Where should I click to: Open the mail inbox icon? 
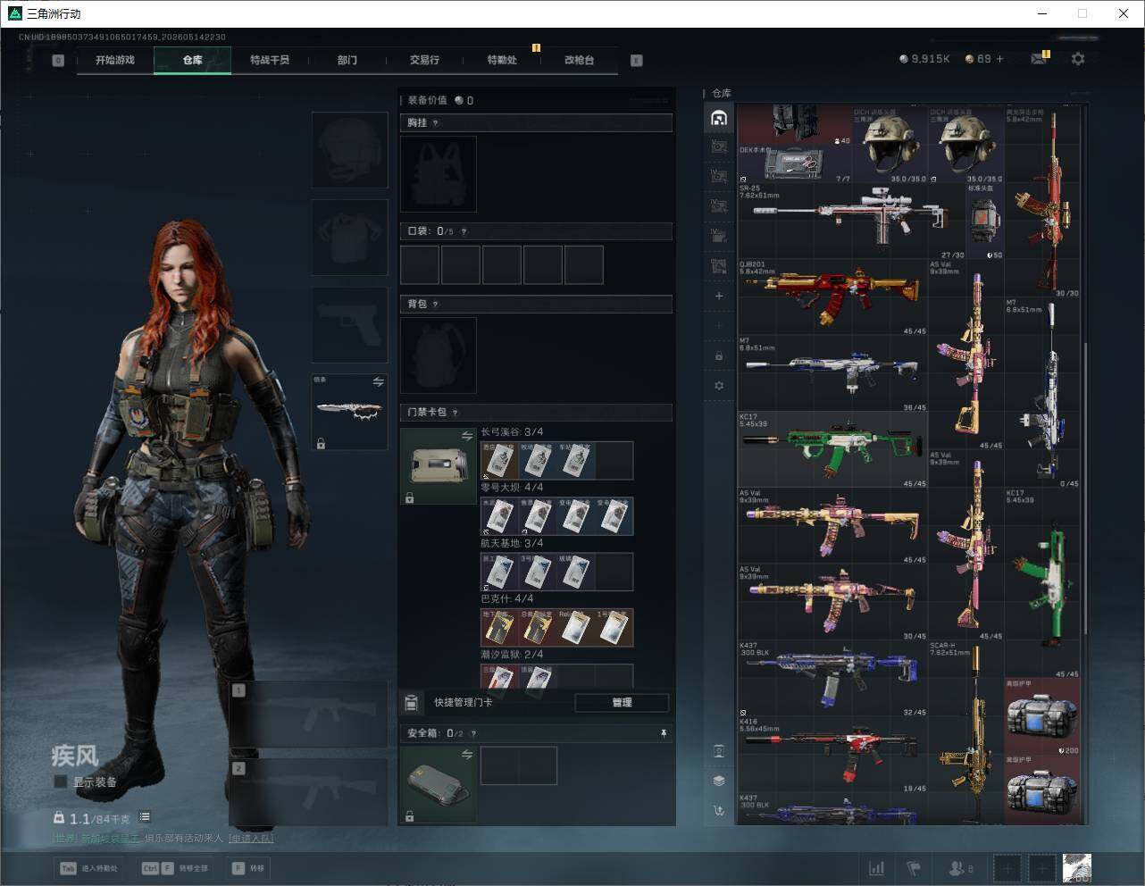[1039, 59]
